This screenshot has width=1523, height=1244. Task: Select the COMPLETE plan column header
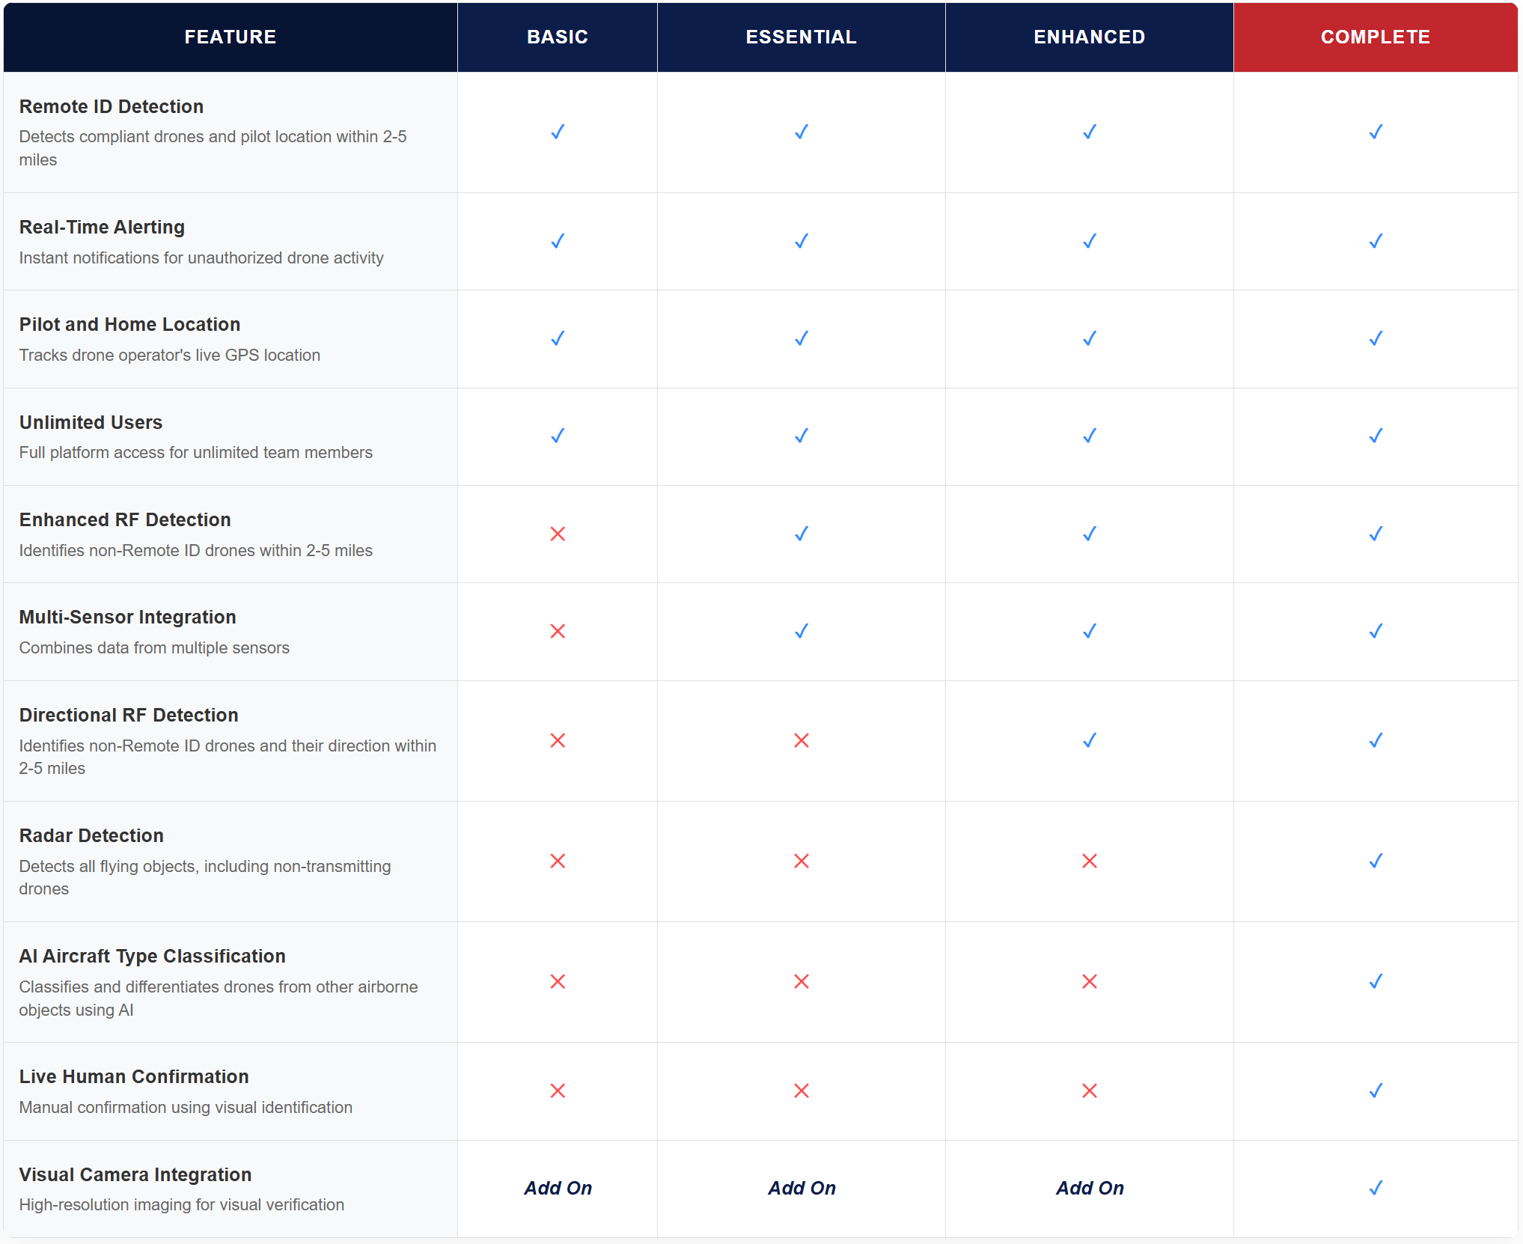[1375, 37]
